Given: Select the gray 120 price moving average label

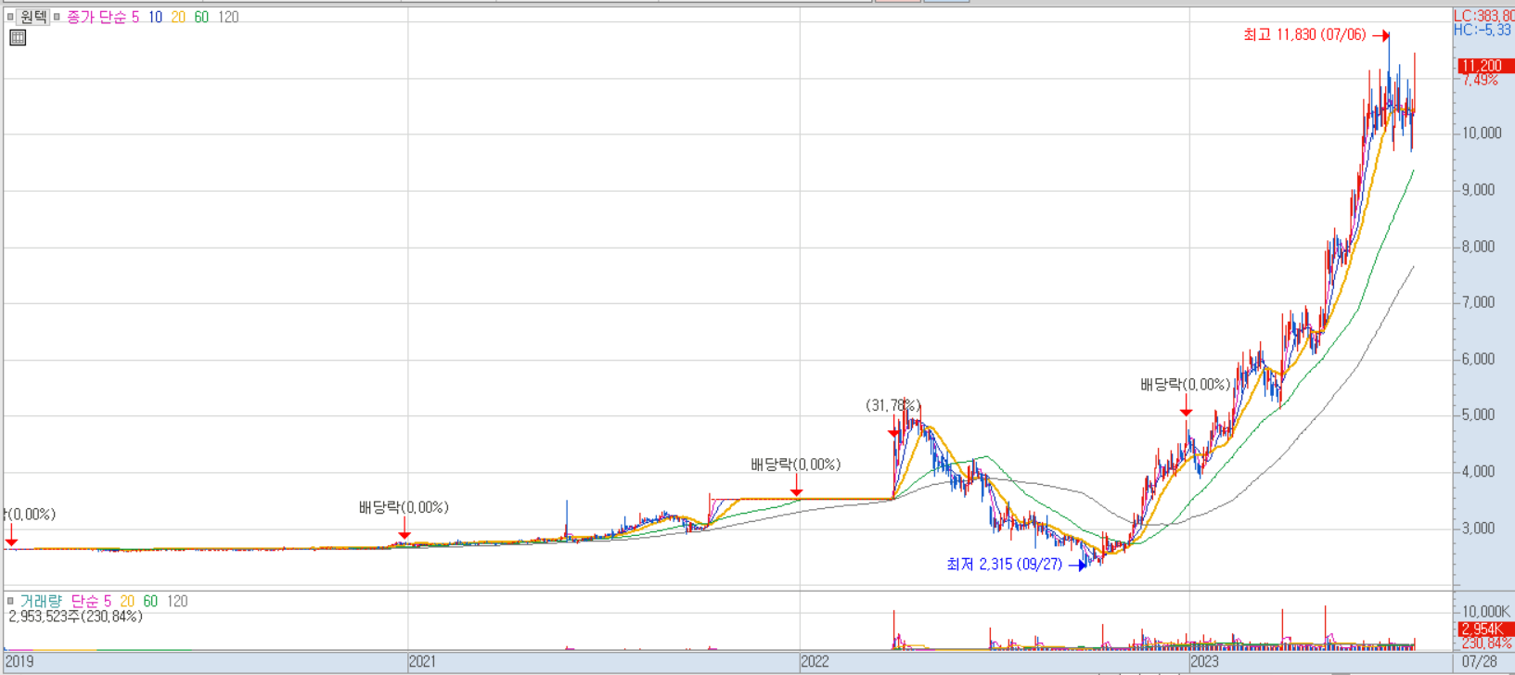Looking at the screenshot, I should pos(228,17).
